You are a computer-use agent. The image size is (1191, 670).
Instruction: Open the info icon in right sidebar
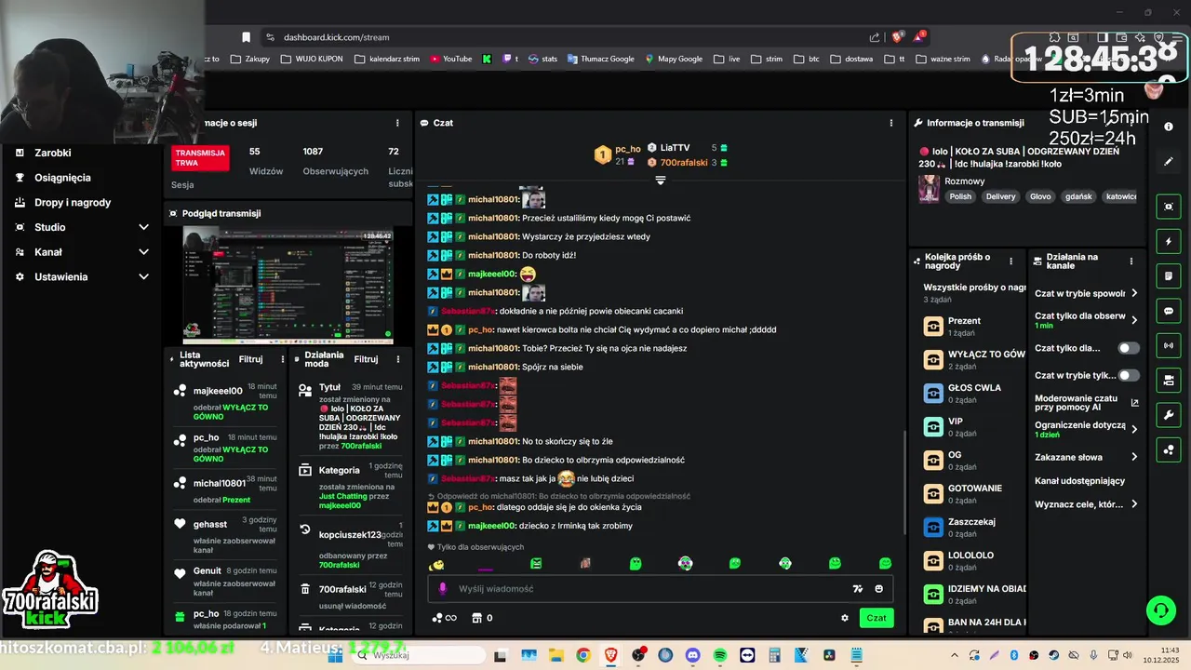pos(1169,127)
